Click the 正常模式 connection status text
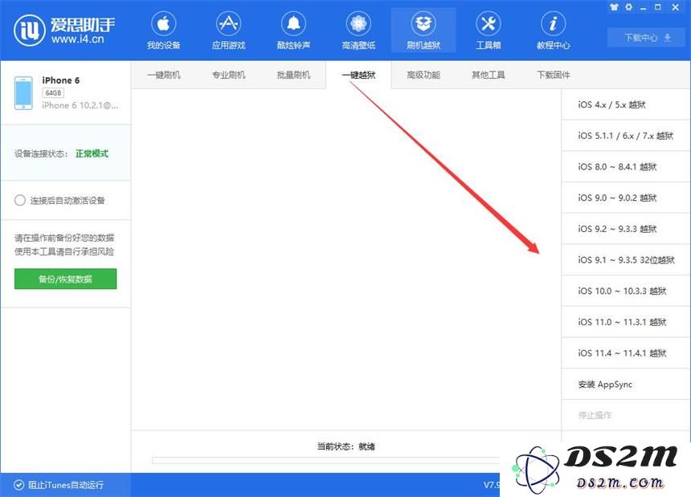 click(x=92, y=153)
